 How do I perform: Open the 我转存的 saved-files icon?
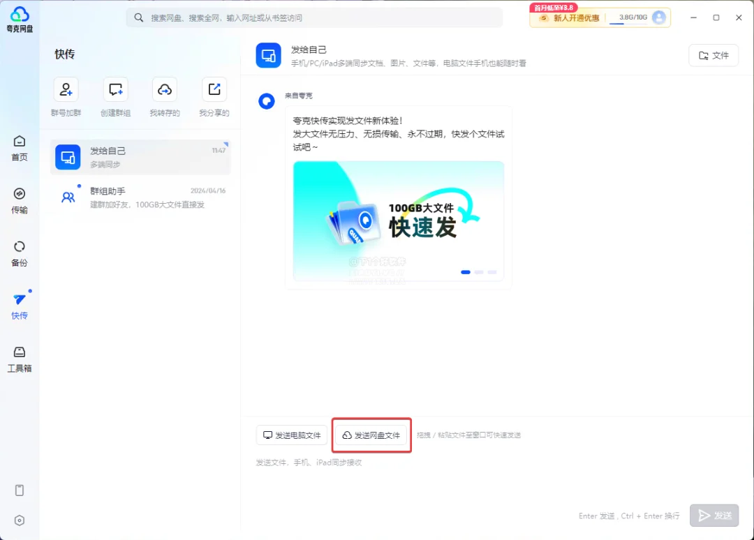coord(165,89)
